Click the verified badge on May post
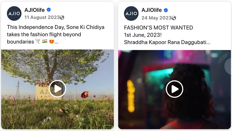Screen dimensions: 232x131 tap(166, 10)
